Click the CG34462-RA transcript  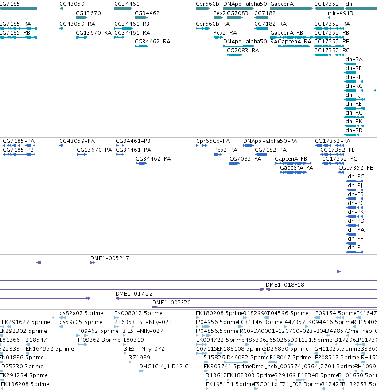point(141,46)
